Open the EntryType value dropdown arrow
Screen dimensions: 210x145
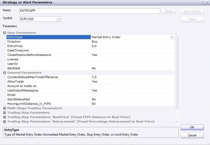[x=172, y=37]
